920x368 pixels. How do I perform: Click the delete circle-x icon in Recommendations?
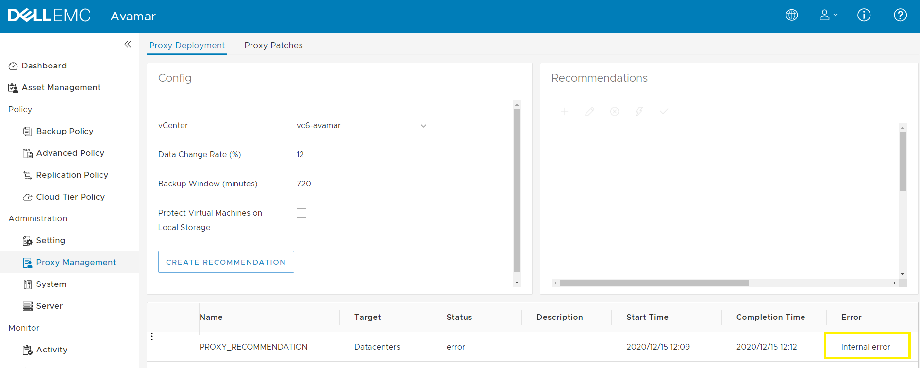[615, 112]
